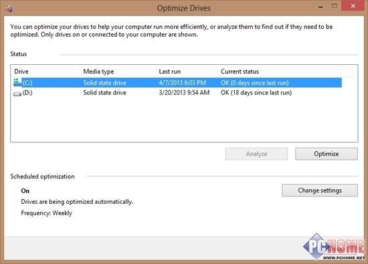The height and width of the screenshot is (264, 368).
Task: Click 'Drives are being optimized automatically.' text
Action: coord(77,202)
